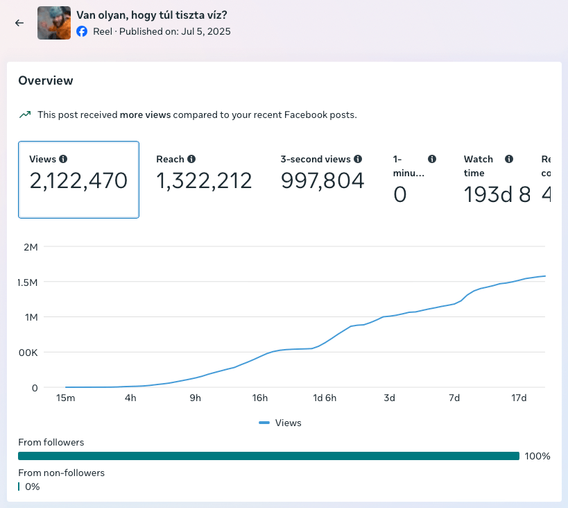Click the From followers progress bar

[269, 456]
